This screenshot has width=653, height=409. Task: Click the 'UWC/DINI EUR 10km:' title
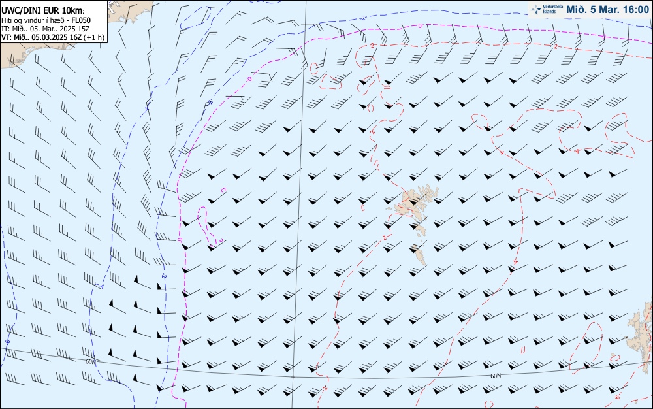[43, 11]
